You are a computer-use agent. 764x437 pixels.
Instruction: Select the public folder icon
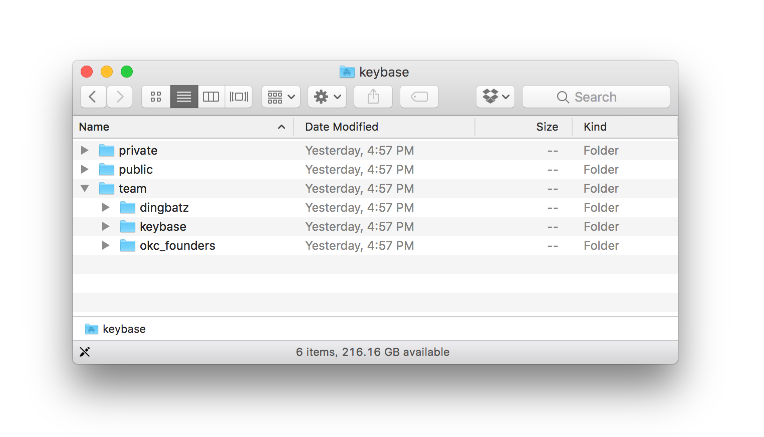pyautogui.click(x=106, y=169)
